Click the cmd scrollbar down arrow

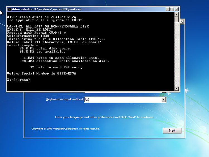(x=176, y=88)
